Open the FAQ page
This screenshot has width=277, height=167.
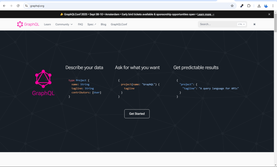80,24
